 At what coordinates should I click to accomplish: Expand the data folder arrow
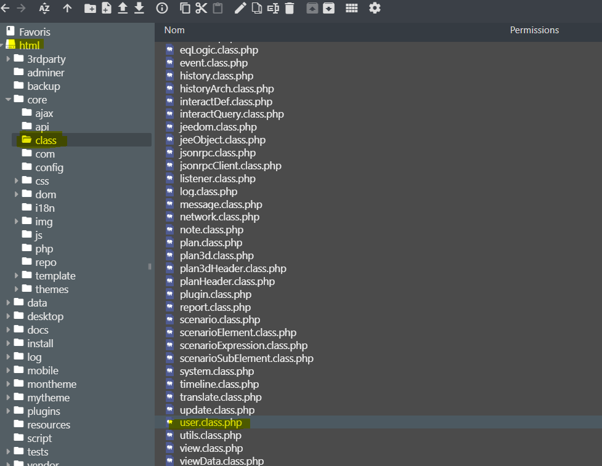point(8,303)
